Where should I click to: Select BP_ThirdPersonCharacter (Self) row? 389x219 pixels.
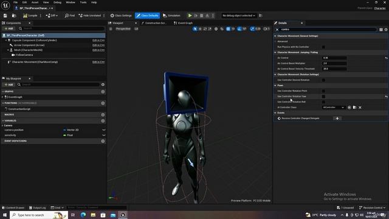(53, 35)
